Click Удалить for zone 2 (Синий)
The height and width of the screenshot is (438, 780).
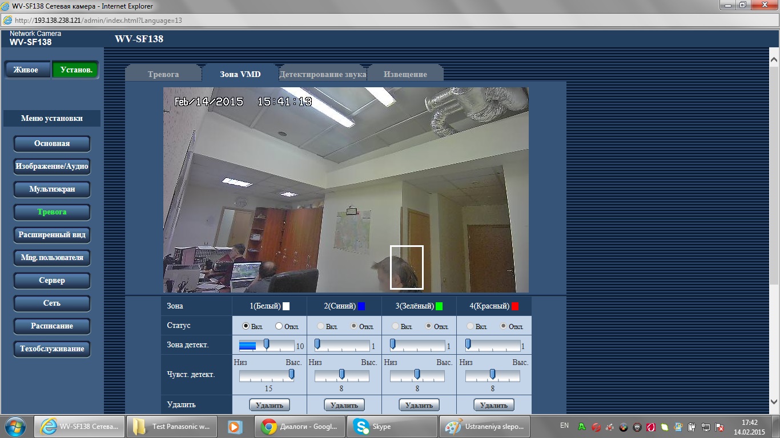click(x=344, y=405)
